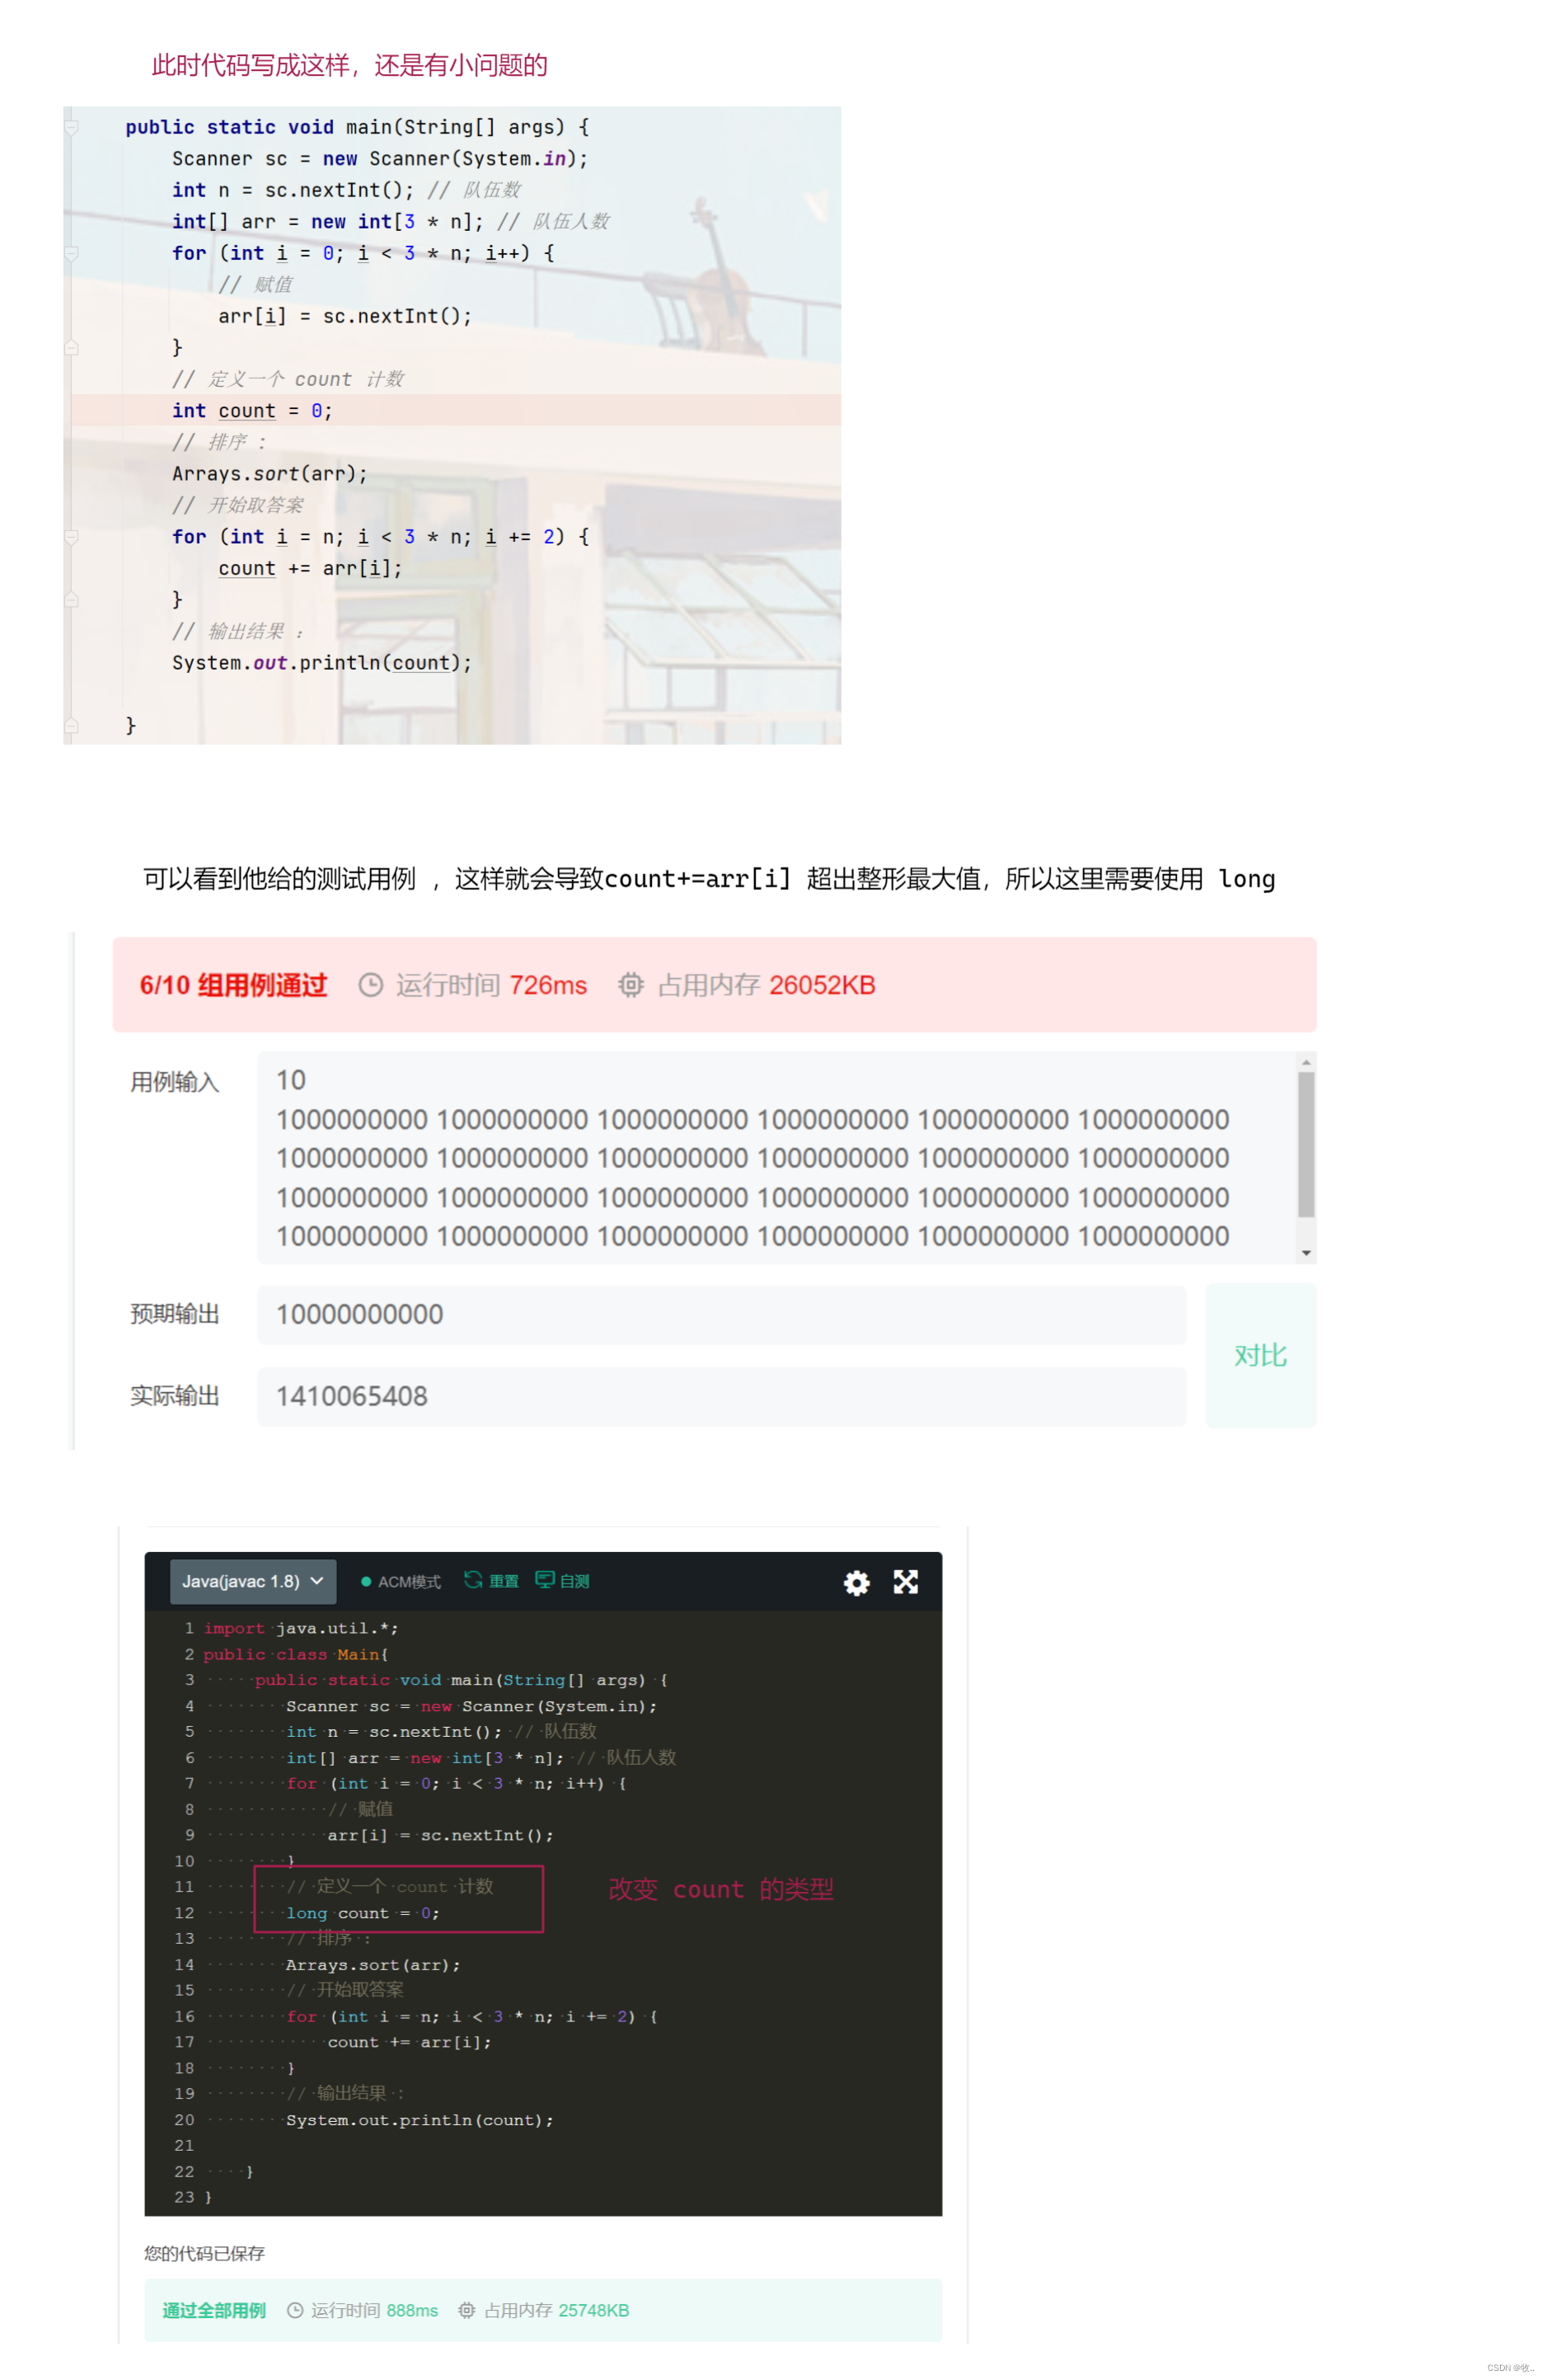The height and width of the screenshot is (2380, 1547).
Task: Click line number 23 in the editor gutter
Action: click(185, 2197)
